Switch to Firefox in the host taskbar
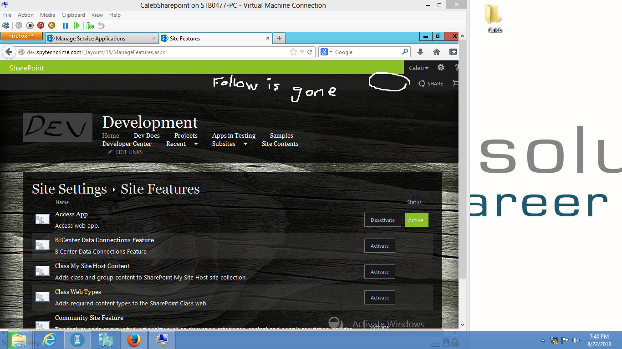Screen dimensions: 622x349 (134, 340)
